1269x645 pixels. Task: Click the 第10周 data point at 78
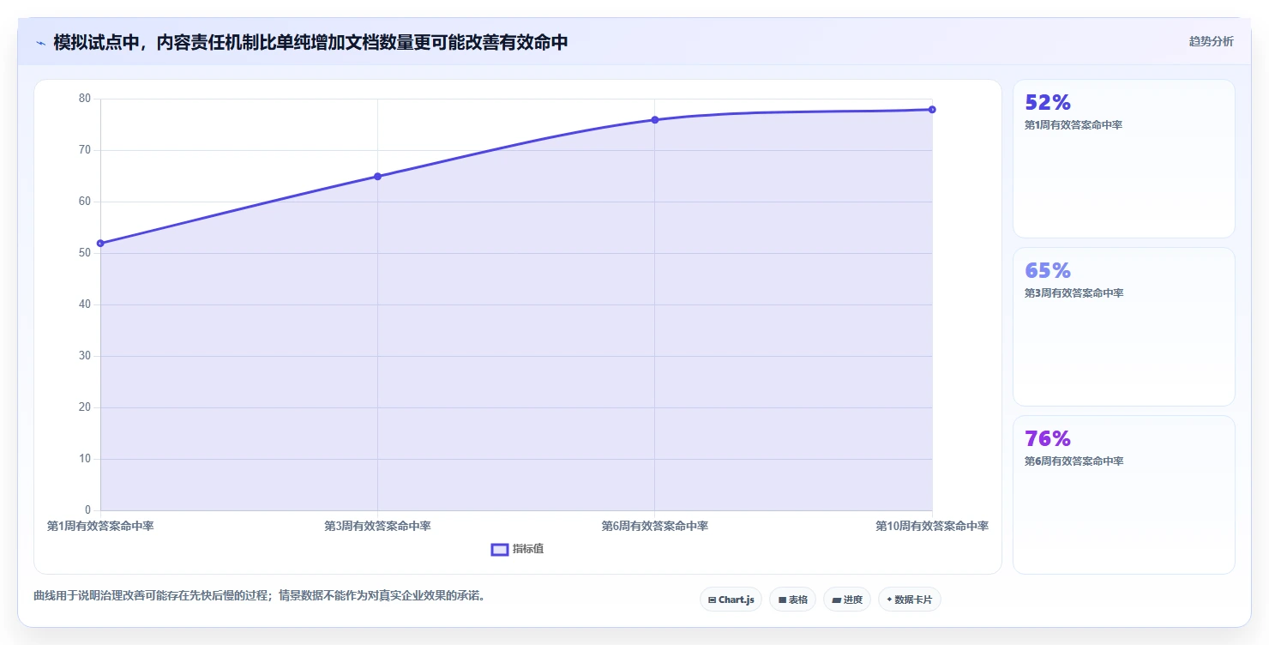[932, 110]
